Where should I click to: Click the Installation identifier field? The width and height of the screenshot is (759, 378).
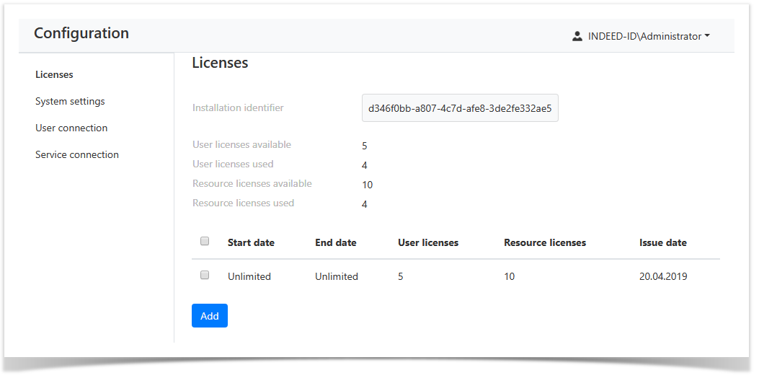[459, 108]
